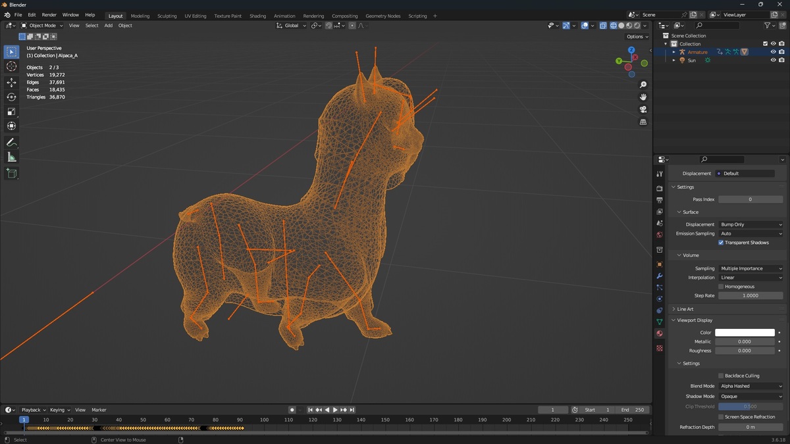
Task: Enable the Screen Space Refraction checkbox
Action: 721,417
